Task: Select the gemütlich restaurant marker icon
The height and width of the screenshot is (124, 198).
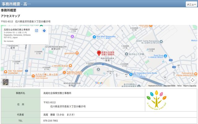Action: pyautogui.click(x=77, y=53)
